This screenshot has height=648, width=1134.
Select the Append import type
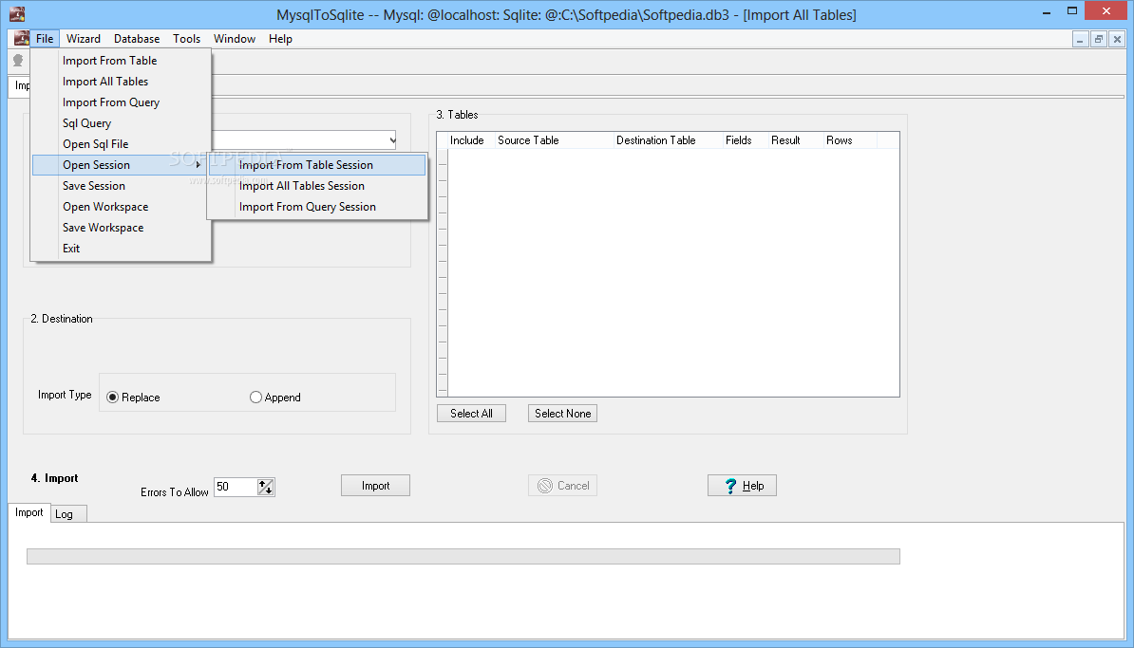point(274,398)
